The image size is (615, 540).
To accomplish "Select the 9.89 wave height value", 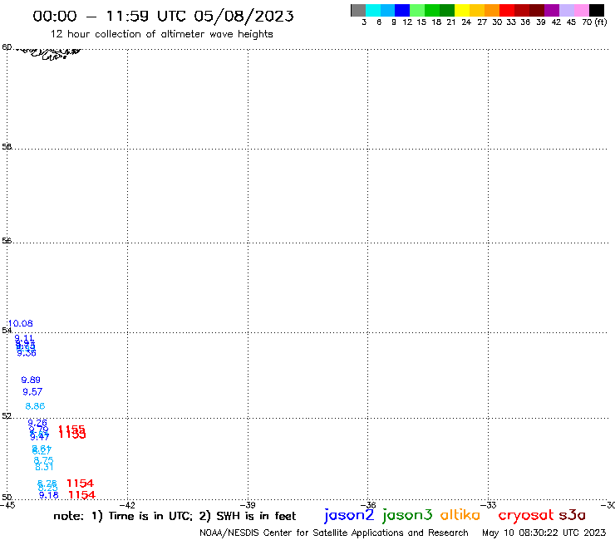I will coord(31,380).
